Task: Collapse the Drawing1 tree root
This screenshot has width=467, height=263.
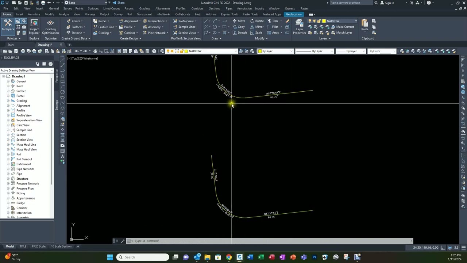Action: click(x=3, y=76)
